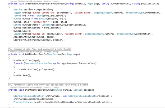Click 'Session session = page.Session;' line

click(33, 9)
